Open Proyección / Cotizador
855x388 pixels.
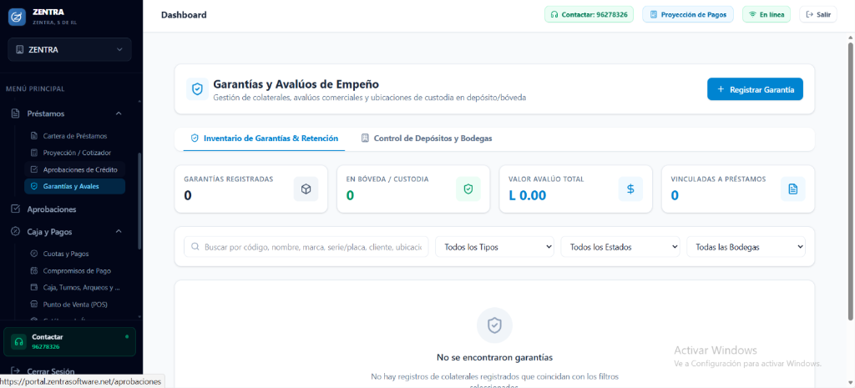click(x=75, y=153)
